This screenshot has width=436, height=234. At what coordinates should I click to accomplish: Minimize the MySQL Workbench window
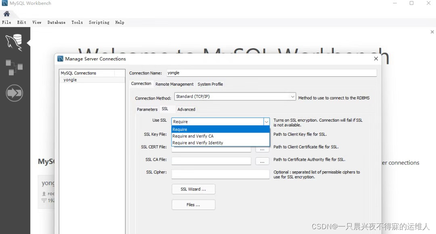[x=395, y=3]
